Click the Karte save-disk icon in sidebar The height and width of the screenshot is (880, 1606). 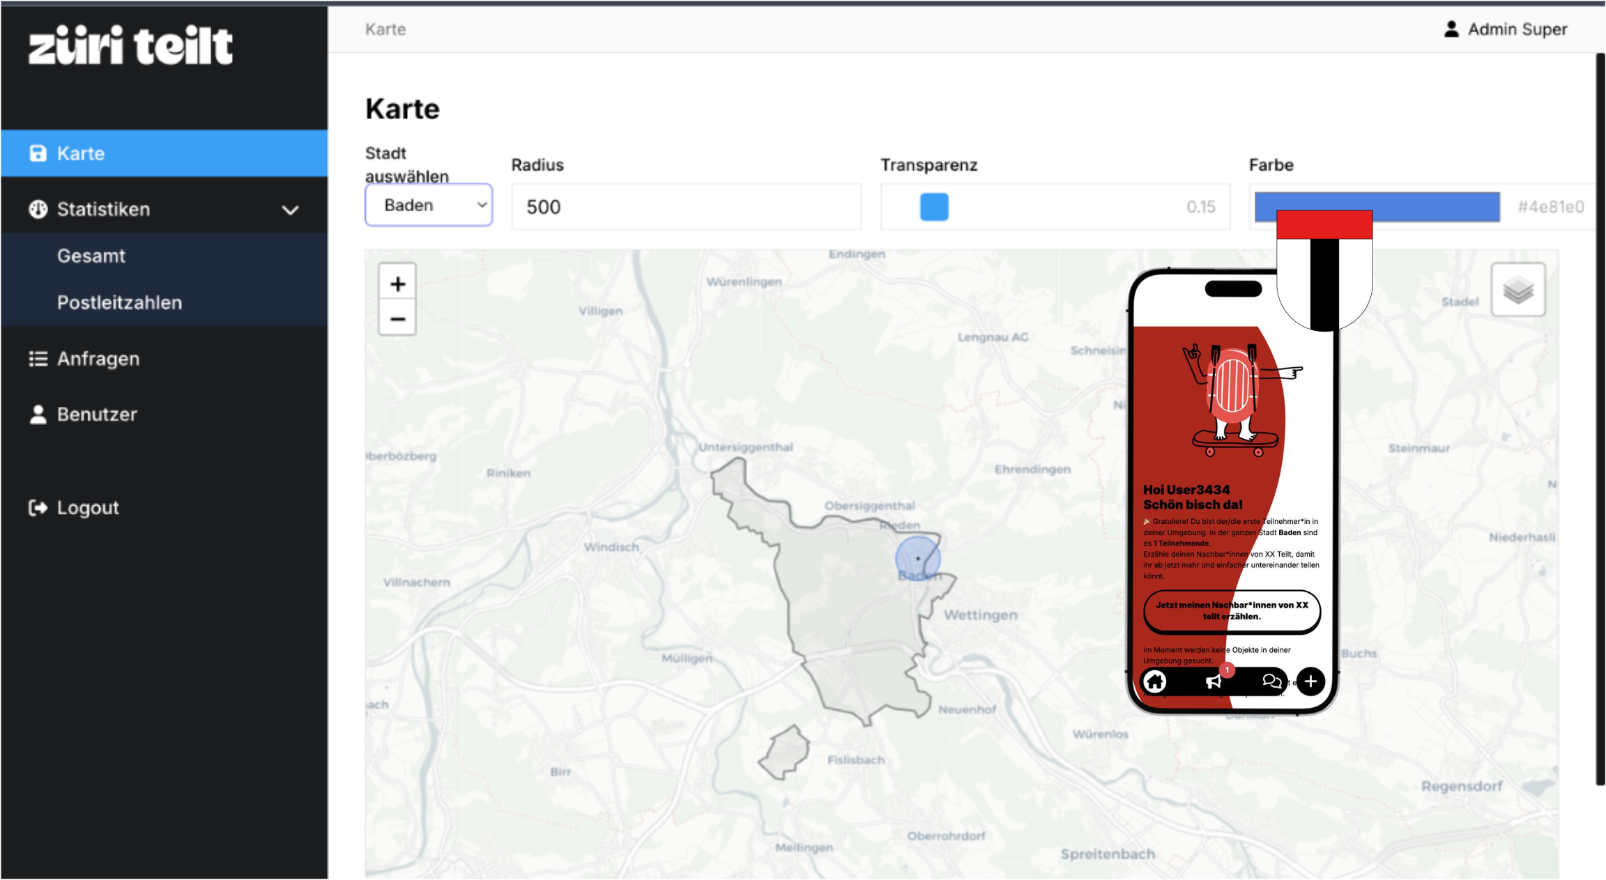click(x=38, y=153)
